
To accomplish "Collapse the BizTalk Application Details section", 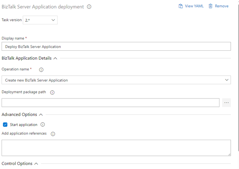I will (55, 58).
